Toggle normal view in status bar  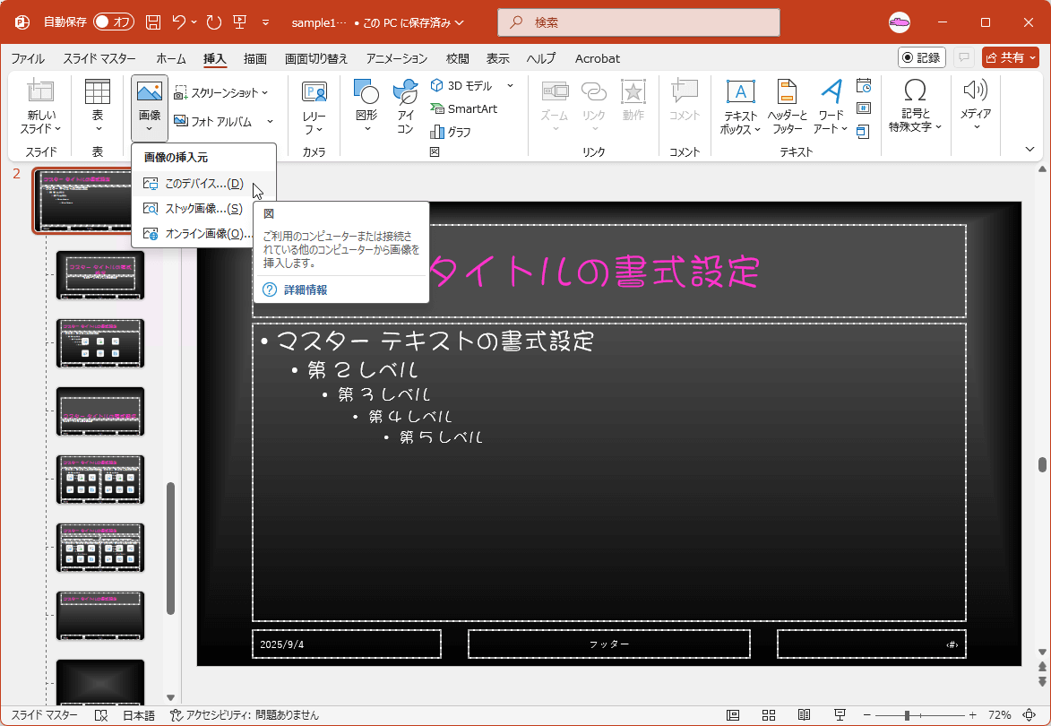pyautogui.click(x=733, y=715)
